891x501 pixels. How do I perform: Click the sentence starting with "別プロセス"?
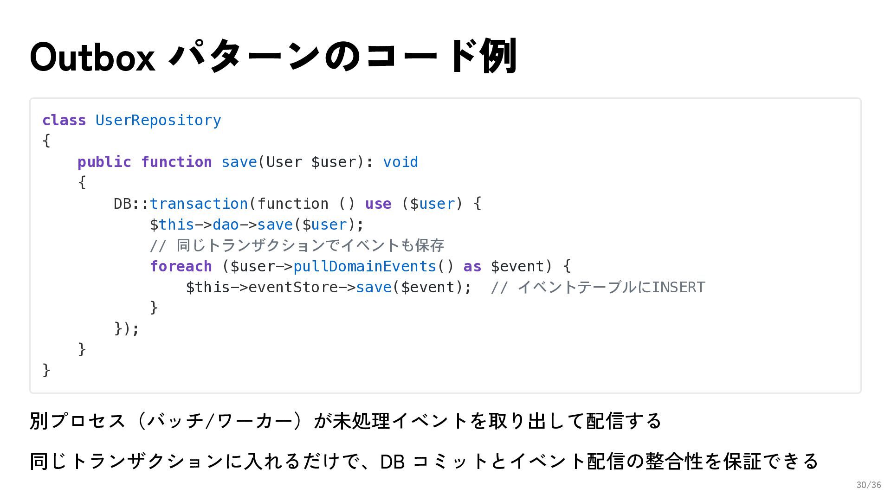pos(345,421)
